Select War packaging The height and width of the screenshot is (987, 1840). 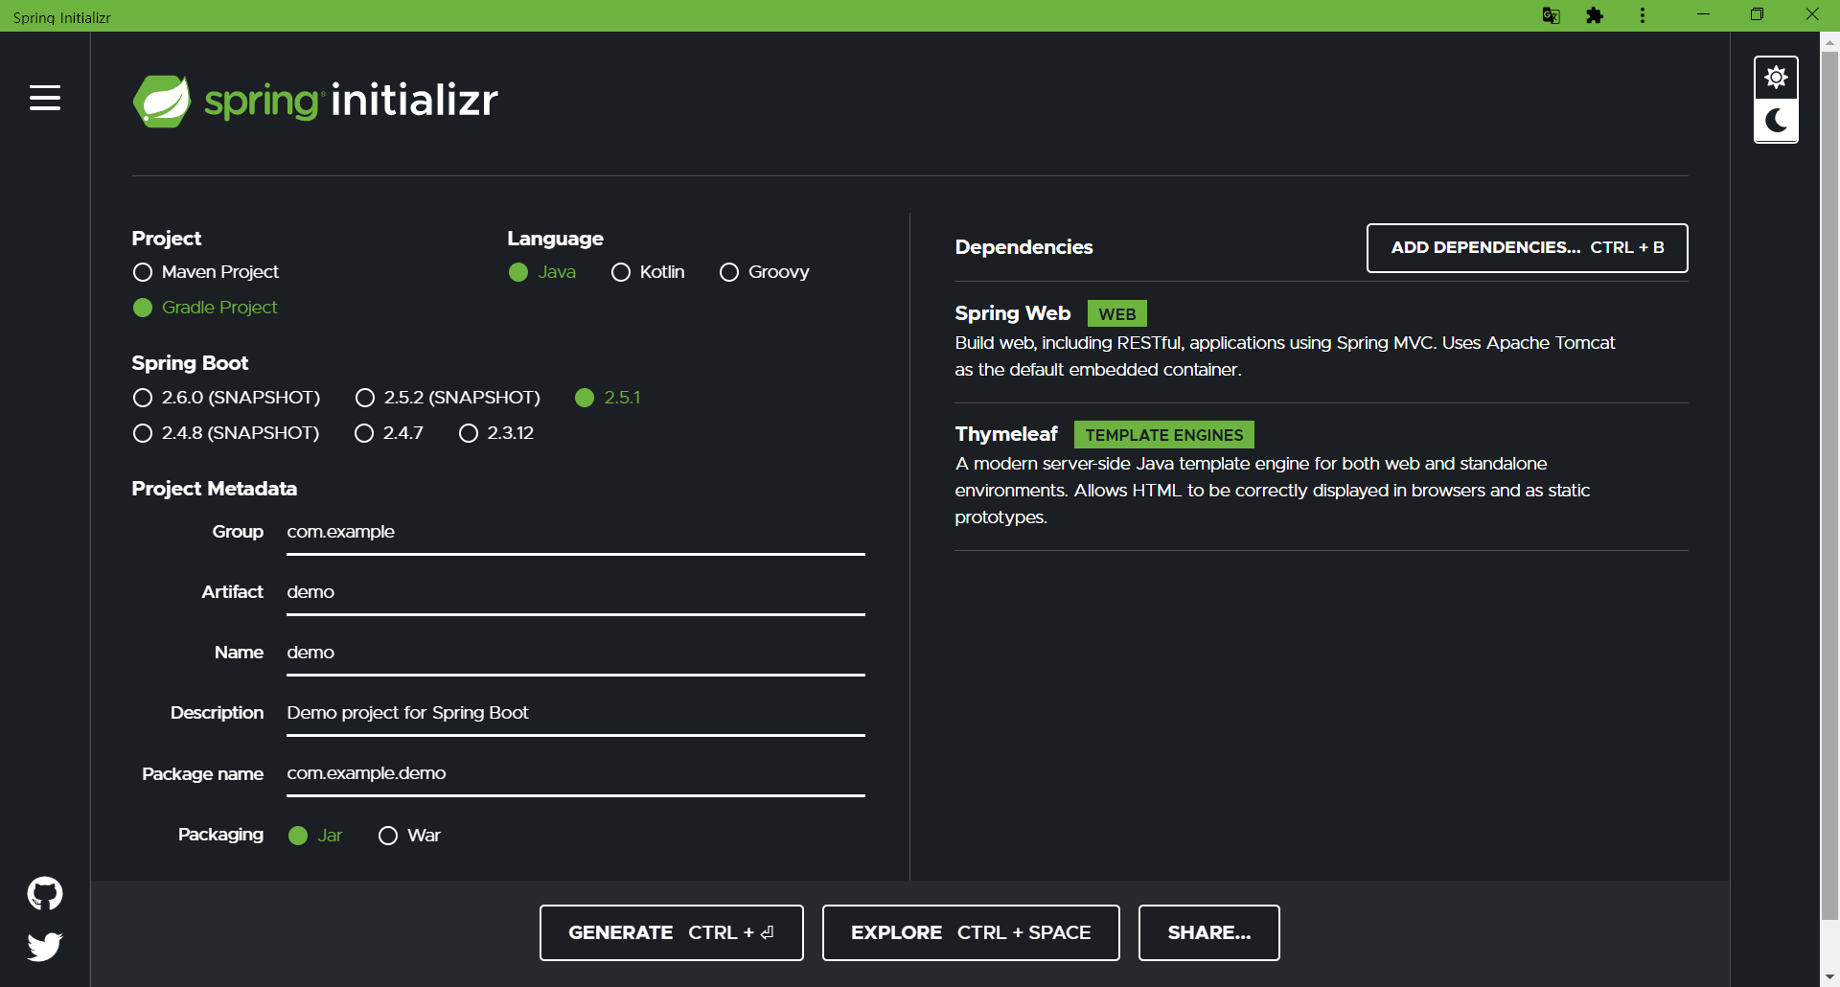[409, 836]
